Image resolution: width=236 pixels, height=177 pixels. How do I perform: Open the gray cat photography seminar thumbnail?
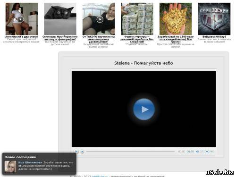click(60, 19)
